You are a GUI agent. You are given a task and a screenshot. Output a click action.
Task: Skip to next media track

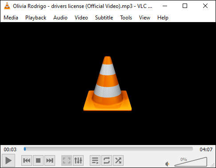tap(50, 160)
